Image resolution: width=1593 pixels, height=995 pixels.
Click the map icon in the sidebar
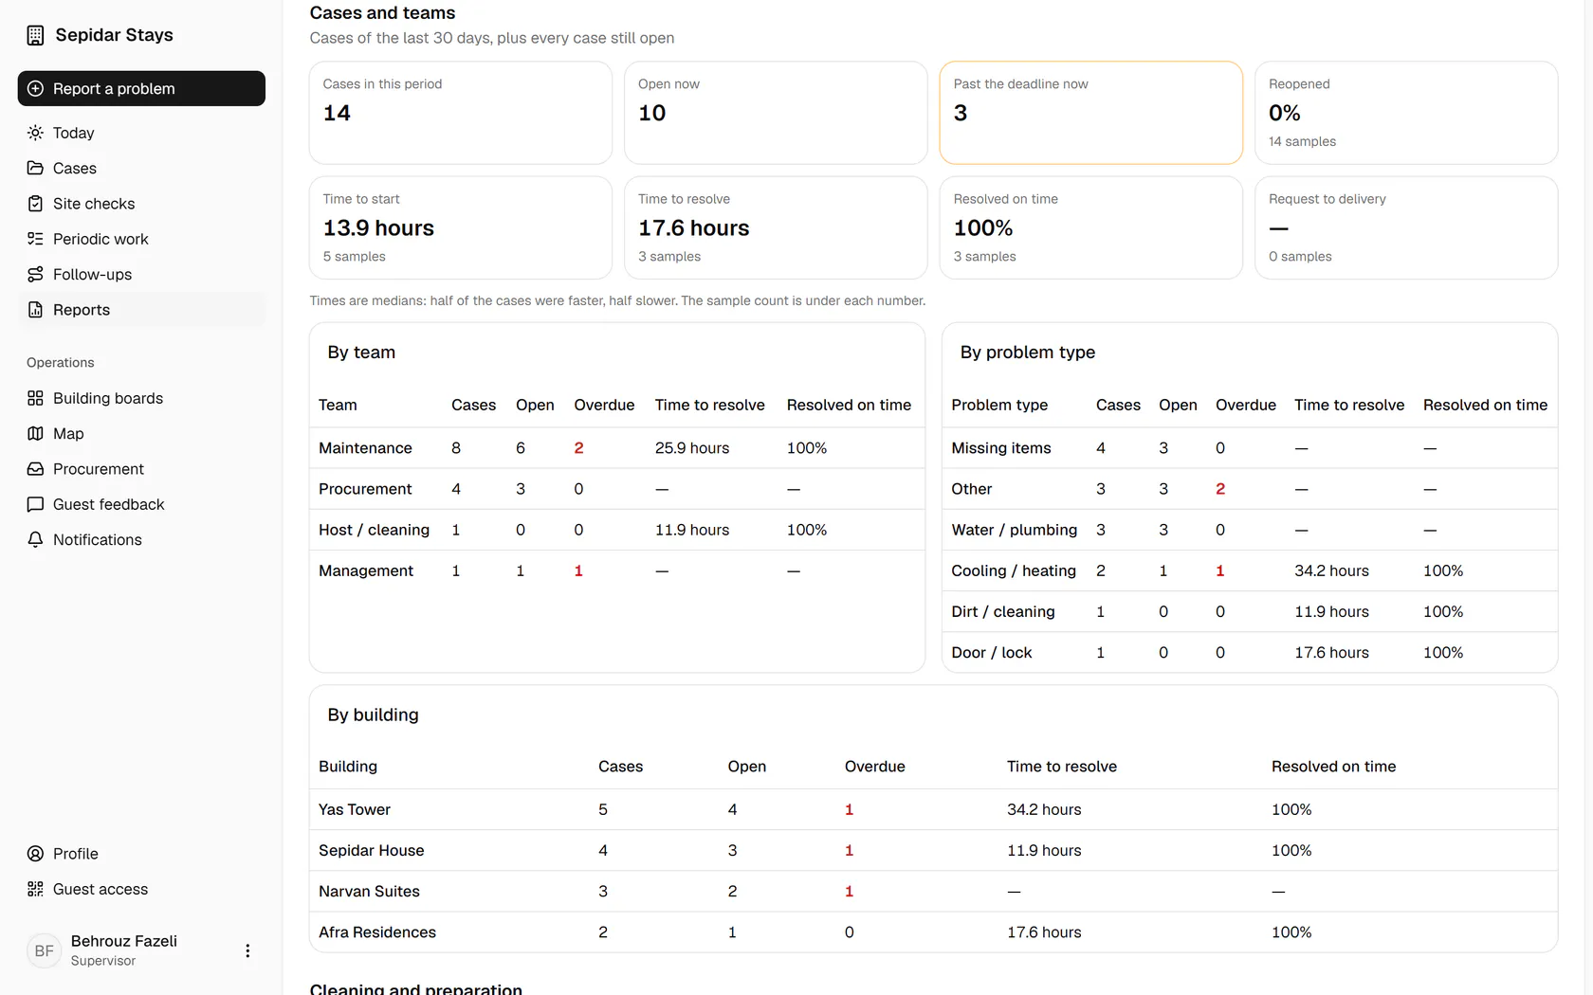click(35, 433)
